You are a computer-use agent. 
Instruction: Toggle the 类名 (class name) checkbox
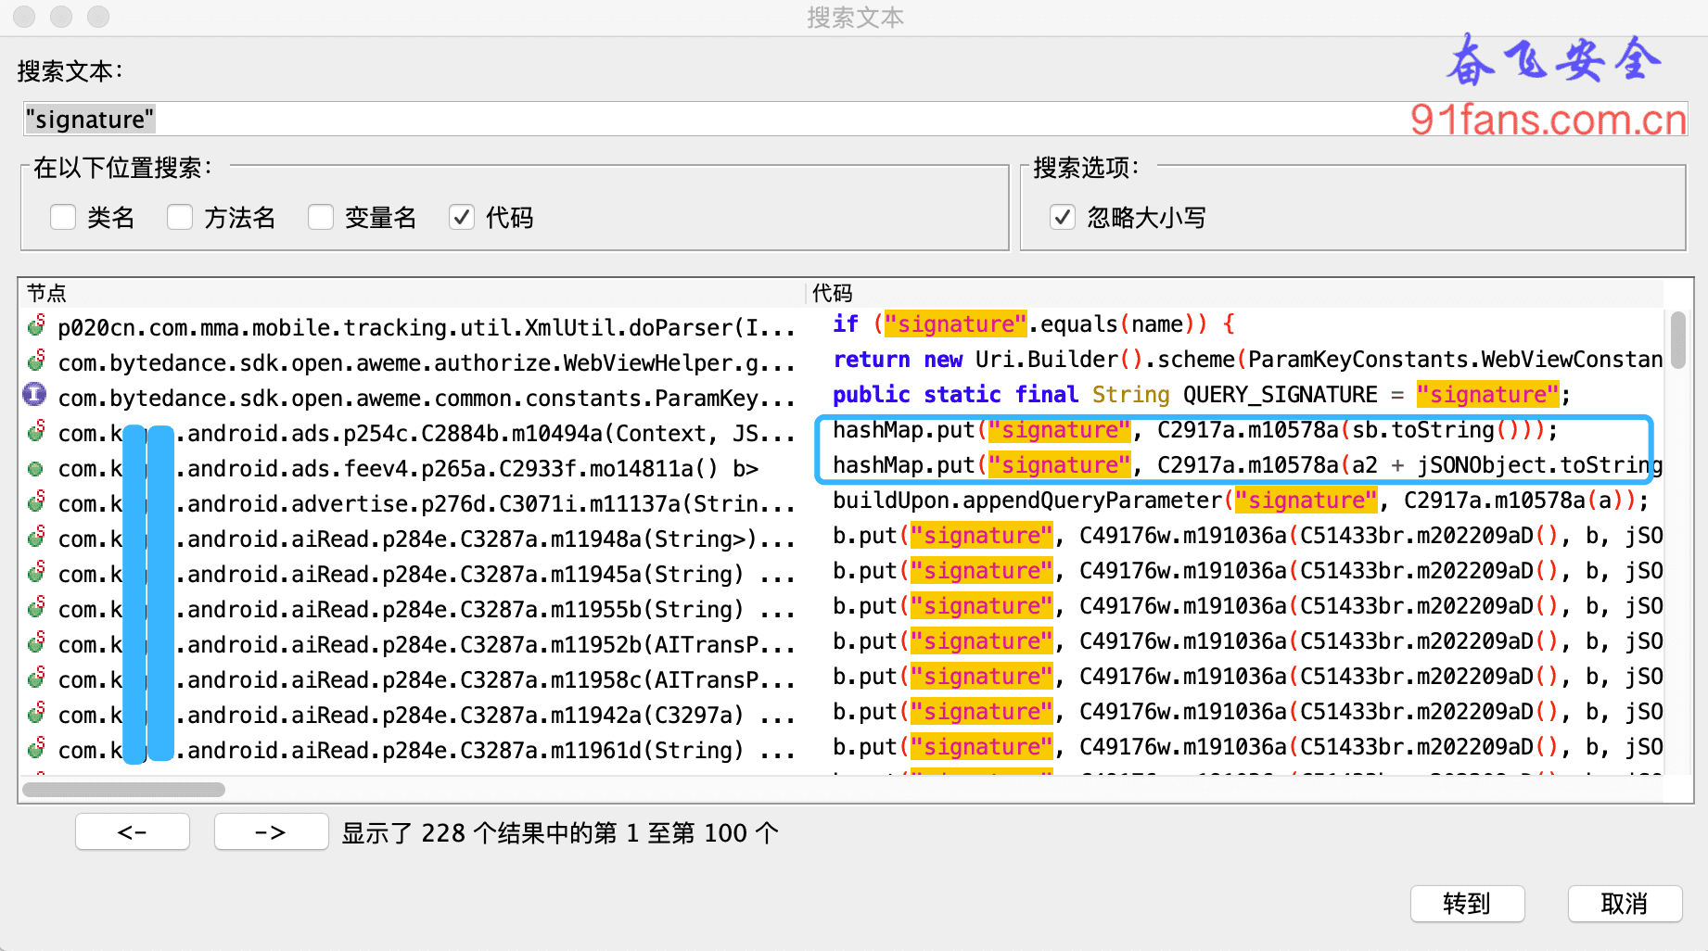63,217
